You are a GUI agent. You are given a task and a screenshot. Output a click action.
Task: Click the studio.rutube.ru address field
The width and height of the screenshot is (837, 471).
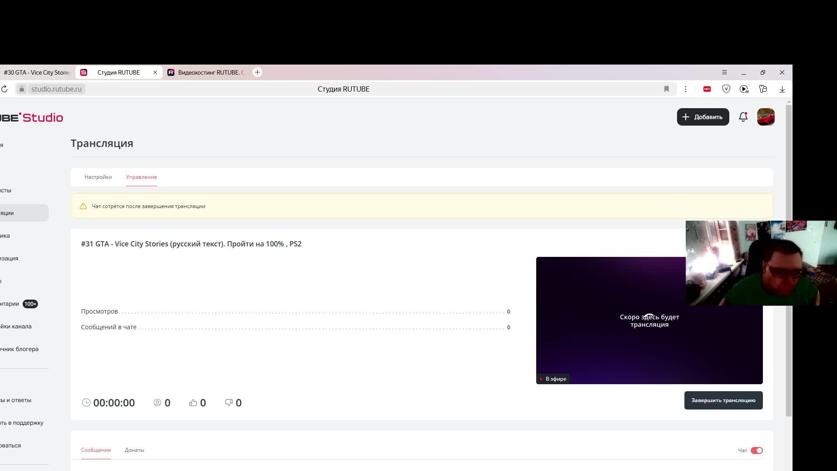(56, 89)
